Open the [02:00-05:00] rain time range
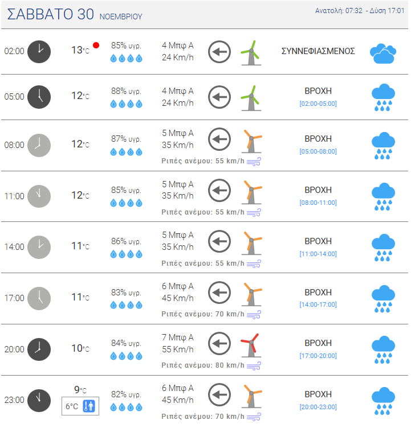Screen dimensions: 411x424 pyautogui.click(x=318, y=104)
